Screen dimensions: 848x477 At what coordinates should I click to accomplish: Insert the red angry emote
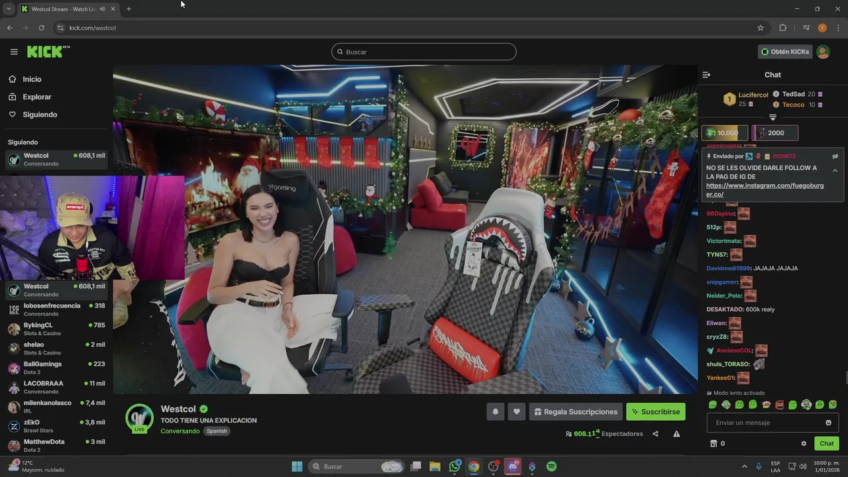coord(779,405)
